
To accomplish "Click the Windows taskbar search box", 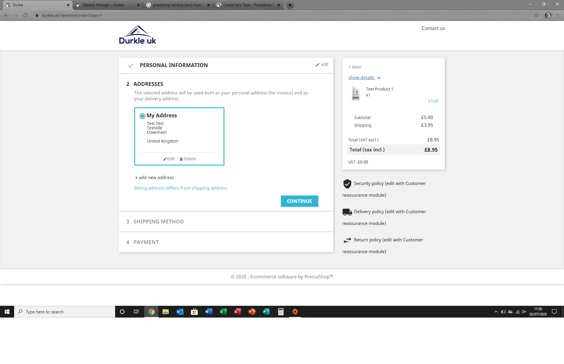I will point(65,312).
